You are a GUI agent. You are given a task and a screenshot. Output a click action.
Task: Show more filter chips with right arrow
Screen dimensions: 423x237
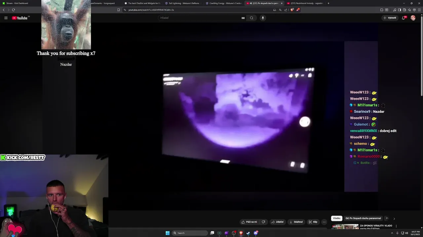click(x=394, y=218)
